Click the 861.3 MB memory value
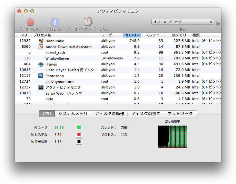The width and height of the screenshot is (236, 184). tap(182, 52)
